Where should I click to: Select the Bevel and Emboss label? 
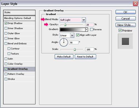[17, 43]
